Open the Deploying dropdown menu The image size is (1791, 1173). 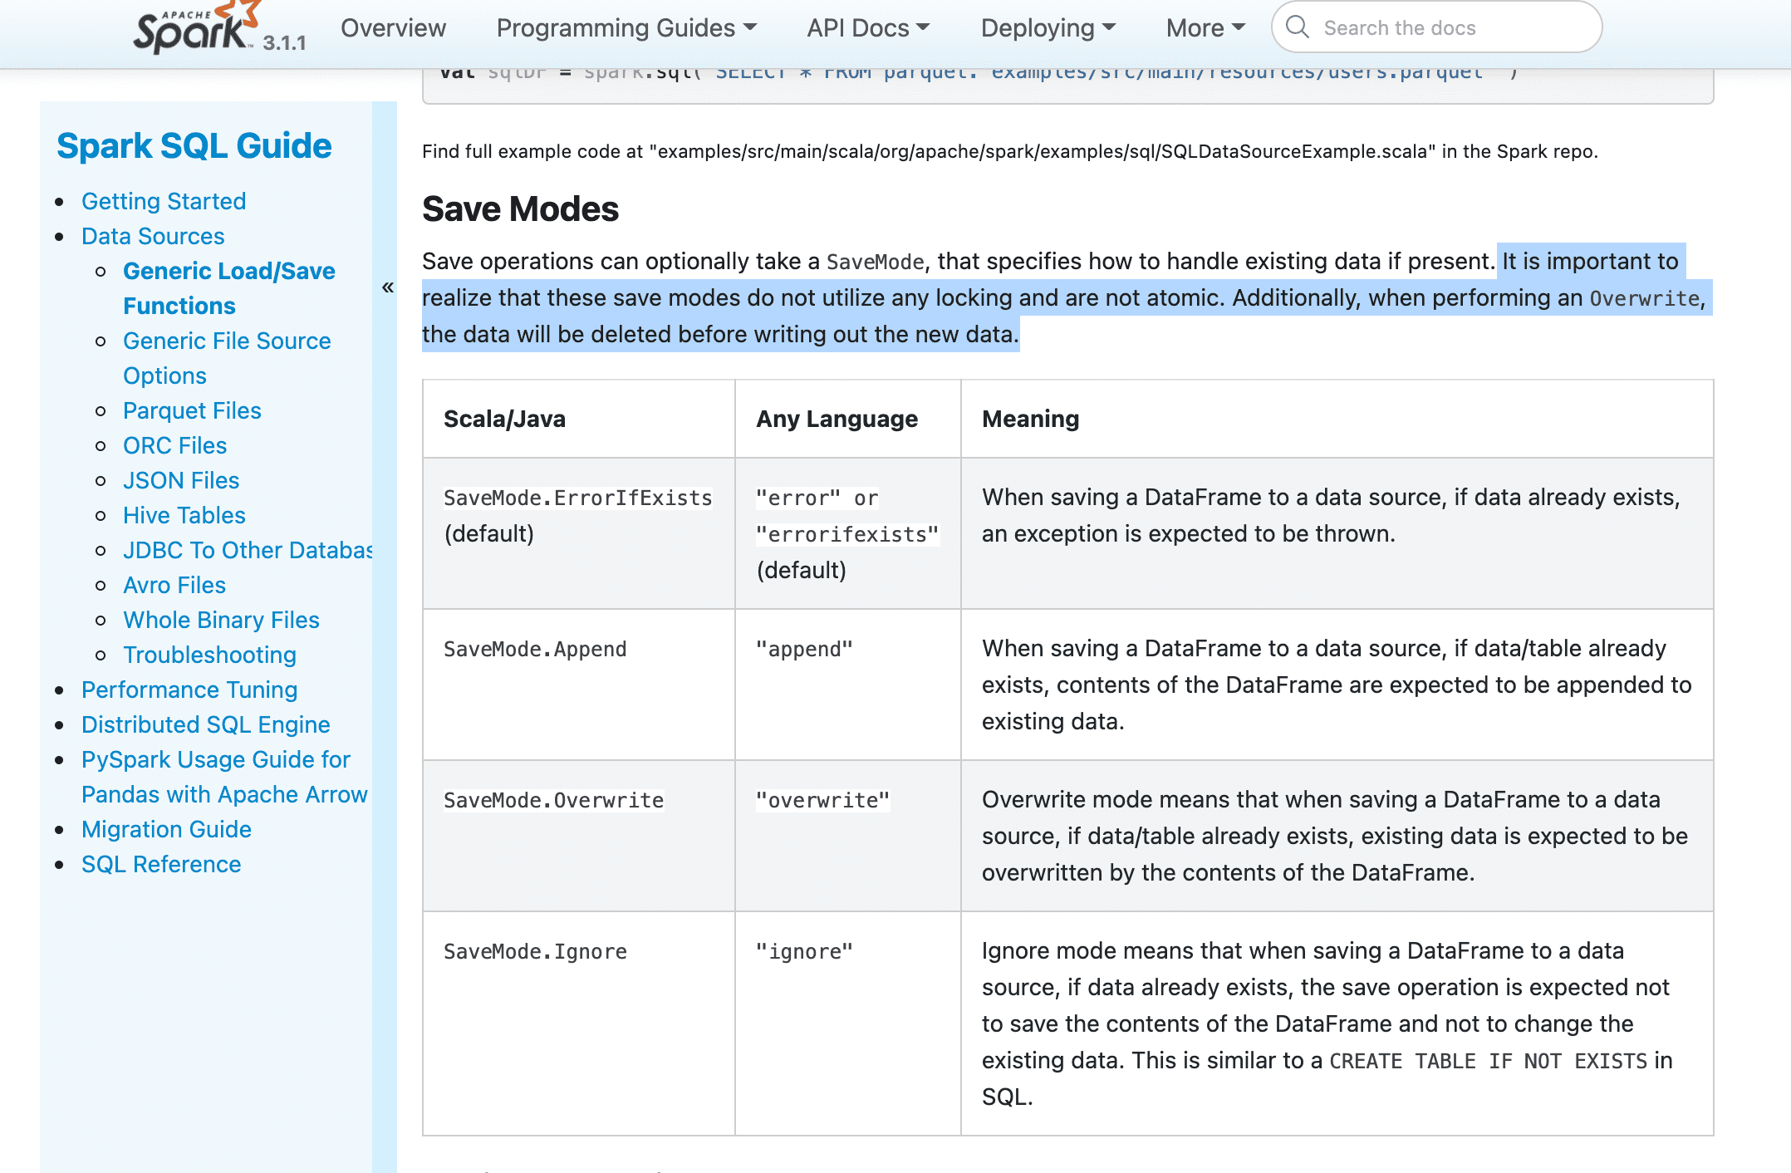click(1048, 28)
